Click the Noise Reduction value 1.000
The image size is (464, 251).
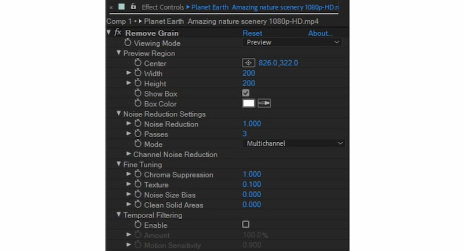tap(252, 124)
